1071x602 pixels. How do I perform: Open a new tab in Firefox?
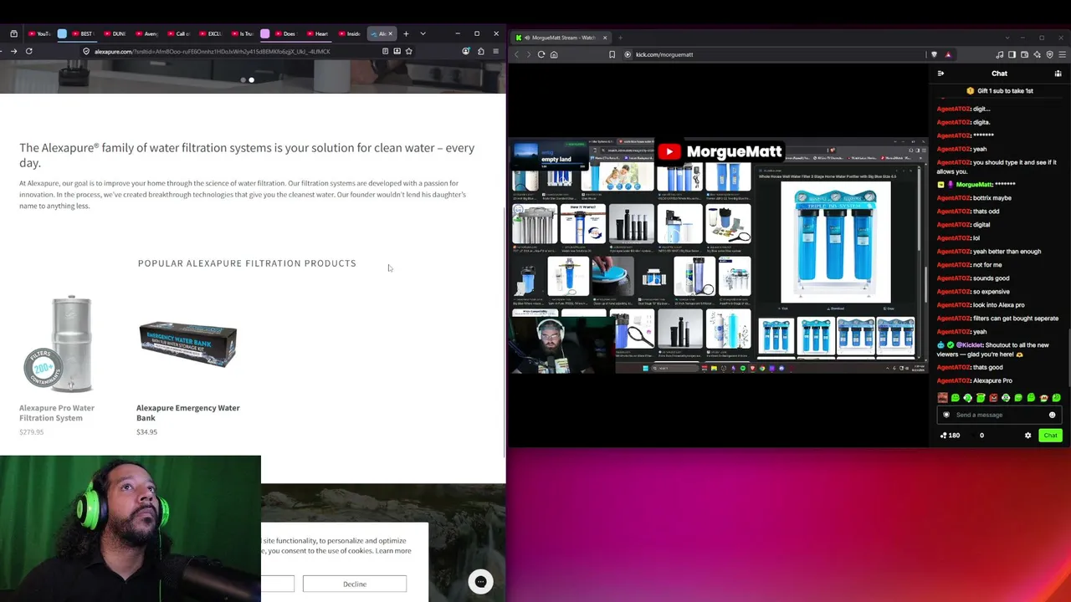point(406,33)
